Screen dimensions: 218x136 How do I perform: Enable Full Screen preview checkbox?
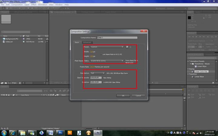click(207, 50)
